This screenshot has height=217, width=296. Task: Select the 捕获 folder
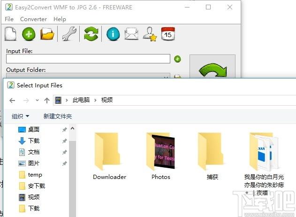coord(213,156)
